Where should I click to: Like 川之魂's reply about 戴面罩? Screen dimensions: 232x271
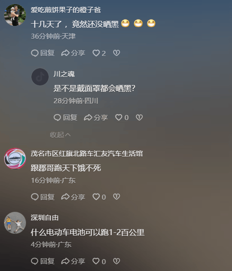point(122,117)
